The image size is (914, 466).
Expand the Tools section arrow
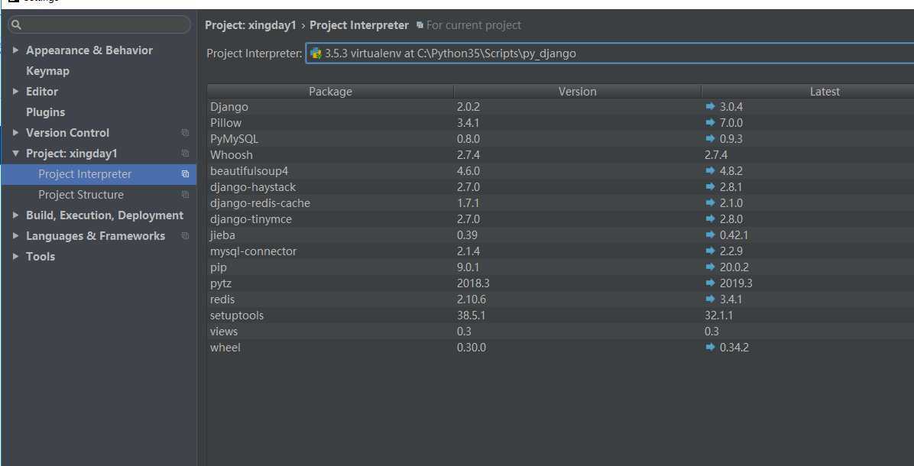pyautogui.click(x=15, y=257)
